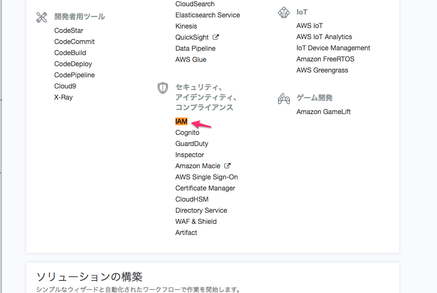Open the Kinesis service
This screenshot has height=293, width=437.
186,26
